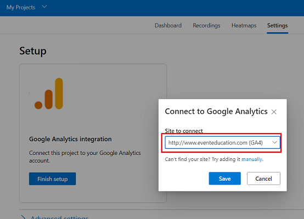Close the Connect to Google Analytics dialog
Viewport: 304px width, 219px height.
274,112
